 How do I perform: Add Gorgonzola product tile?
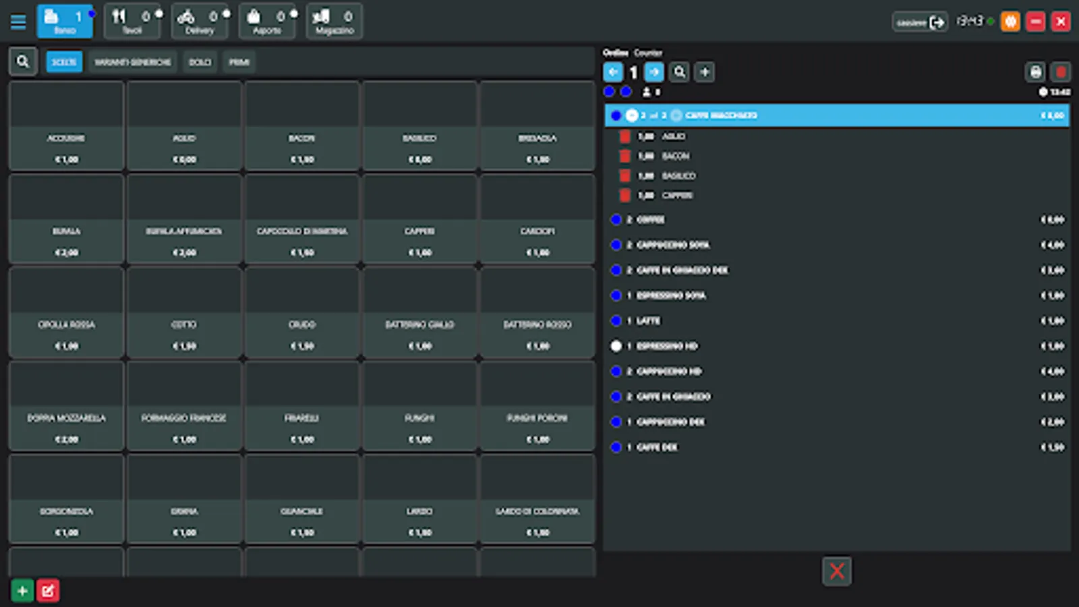click(x=66, y=499)
